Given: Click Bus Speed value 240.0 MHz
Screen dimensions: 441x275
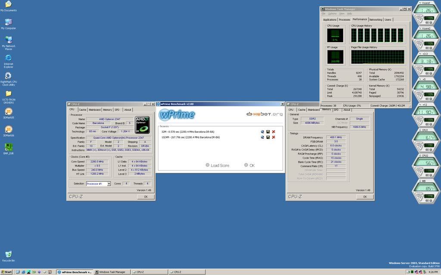Looking at the screenshot, I should [97, 170].
